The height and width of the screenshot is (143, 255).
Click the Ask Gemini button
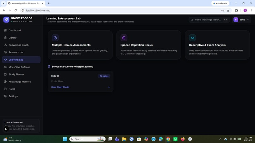point(220,3)
